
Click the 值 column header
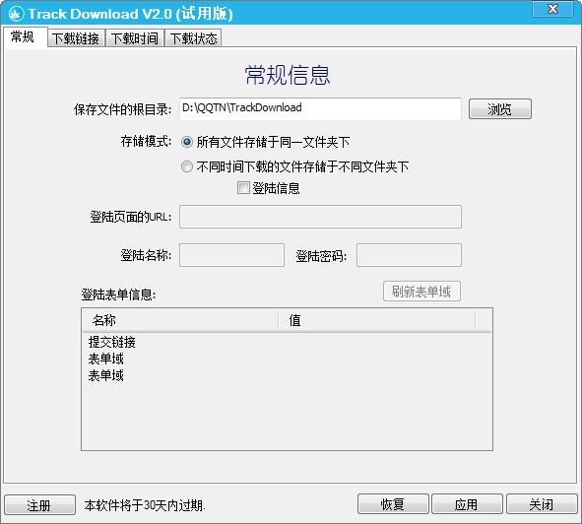(376, 320)
